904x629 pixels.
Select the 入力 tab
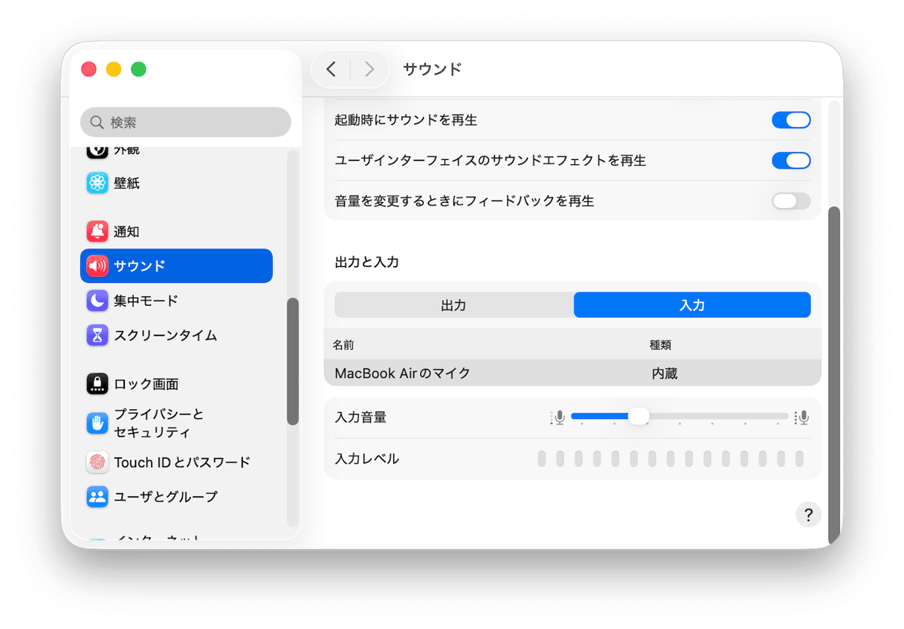(x=692, y=305)
